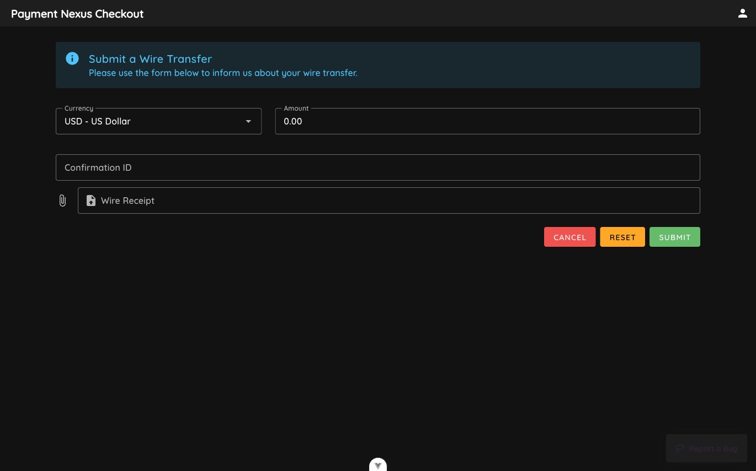Viewport: 756px width, 471px height.
Task: Focus the Amount input field
Action: 487,121
